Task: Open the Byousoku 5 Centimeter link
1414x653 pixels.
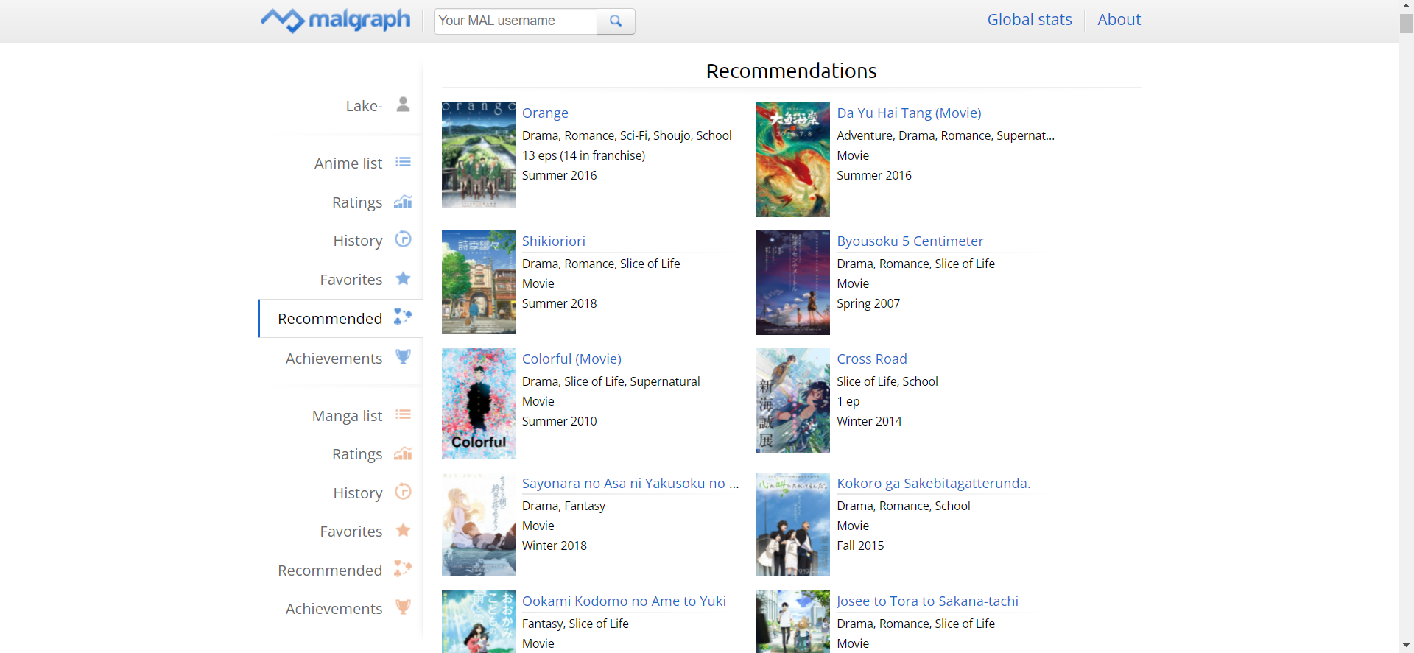Action: click(910, 241)
